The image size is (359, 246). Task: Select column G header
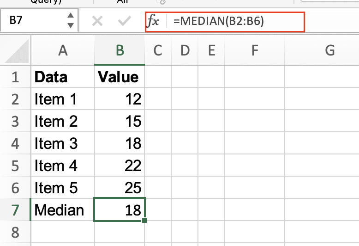coord(329,50)
